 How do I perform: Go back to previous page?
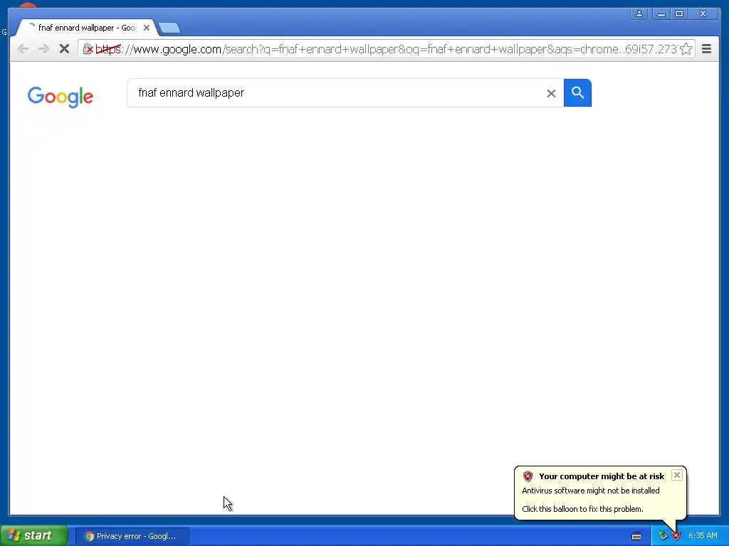pyautogui.click(x=23, y=49)
